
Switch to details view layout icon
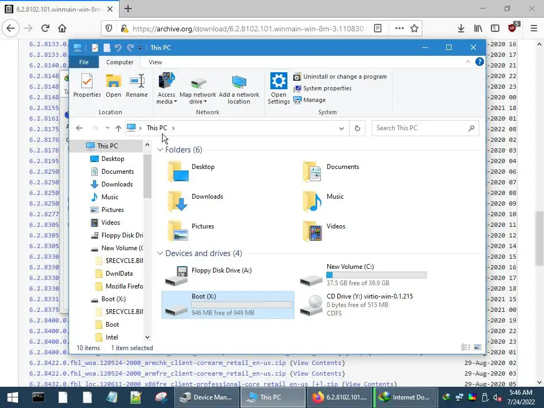466,347
